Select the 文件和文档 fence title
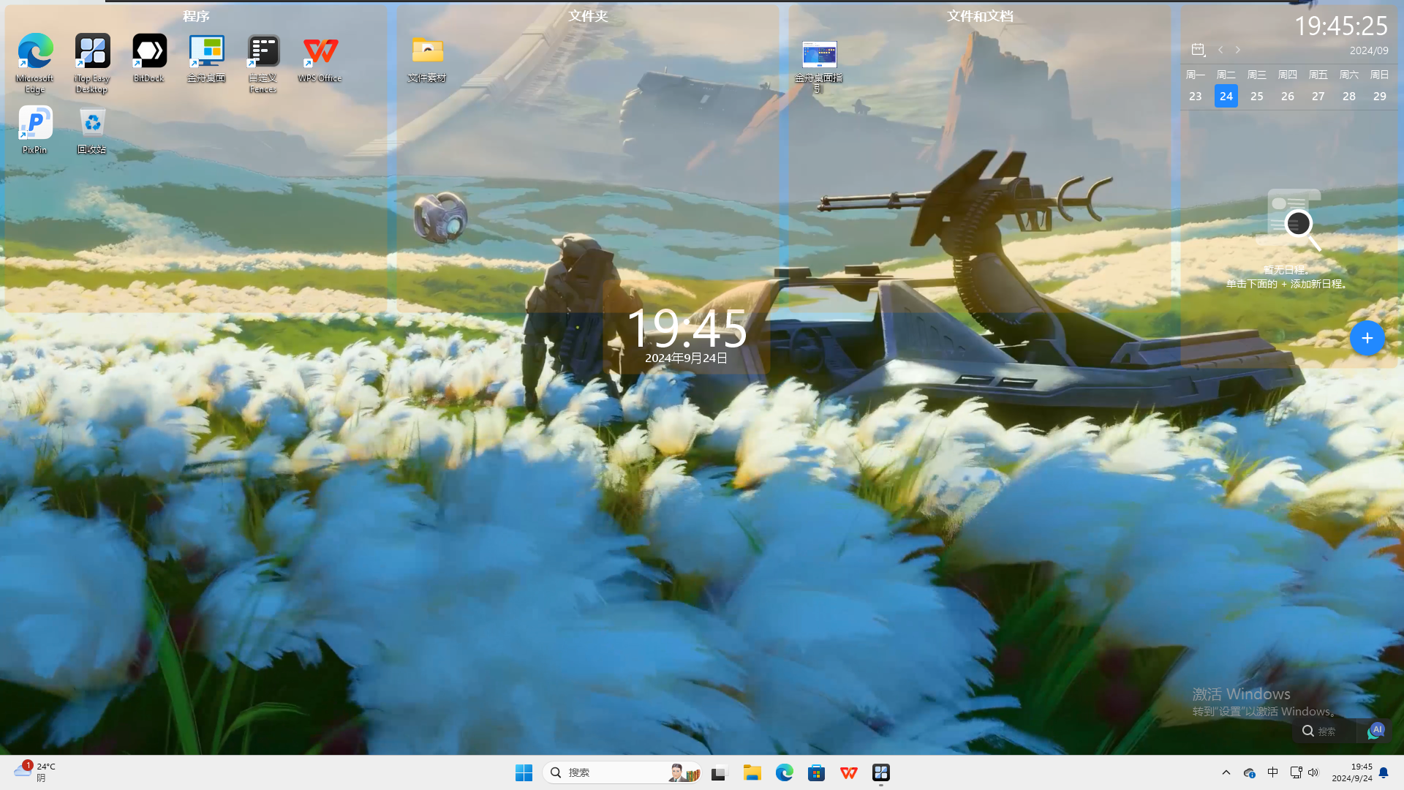Image resolution: width=1404 pixels, height=790 pixels. [980, 16]
